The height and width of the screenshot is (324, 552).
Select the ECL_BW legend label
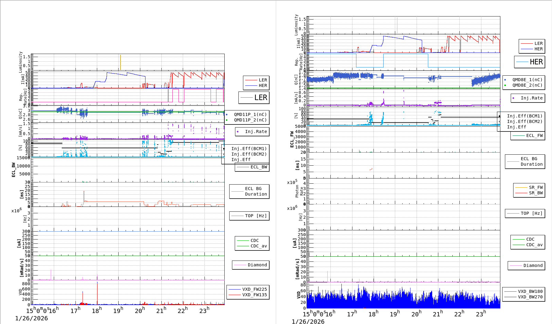coord(259,167)
